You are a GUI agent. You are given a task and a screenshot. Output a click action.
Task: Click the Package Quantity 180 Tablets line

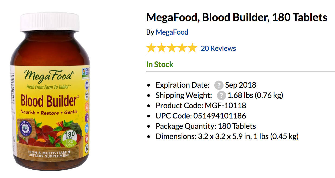tap(206, 126)
